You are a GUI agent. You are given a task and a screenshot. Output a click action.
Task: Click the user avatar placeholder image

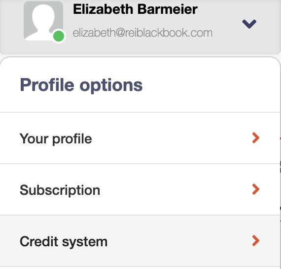click(43, 21)
